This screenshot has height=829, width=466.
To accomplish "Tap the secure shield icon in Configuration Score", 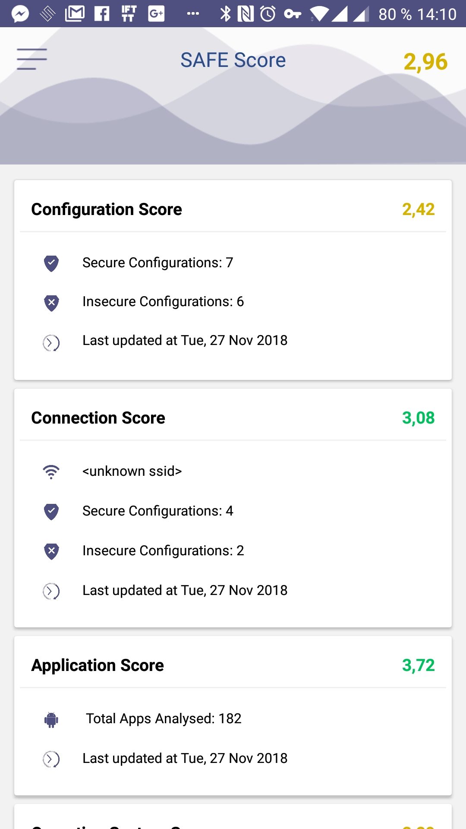I will coord(51,263).
